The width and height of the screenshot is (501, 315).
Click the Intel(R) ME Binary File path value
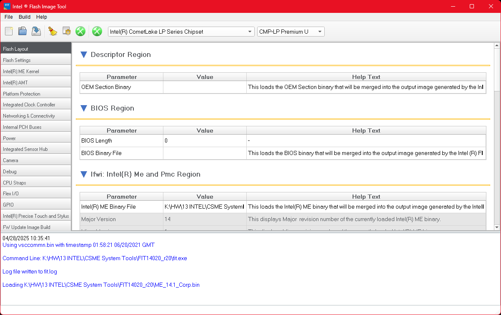(x=205, y=207)
